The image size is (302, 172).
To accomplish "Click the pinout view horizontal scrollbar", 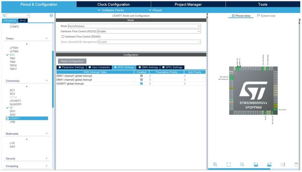I will pos(239,169).
